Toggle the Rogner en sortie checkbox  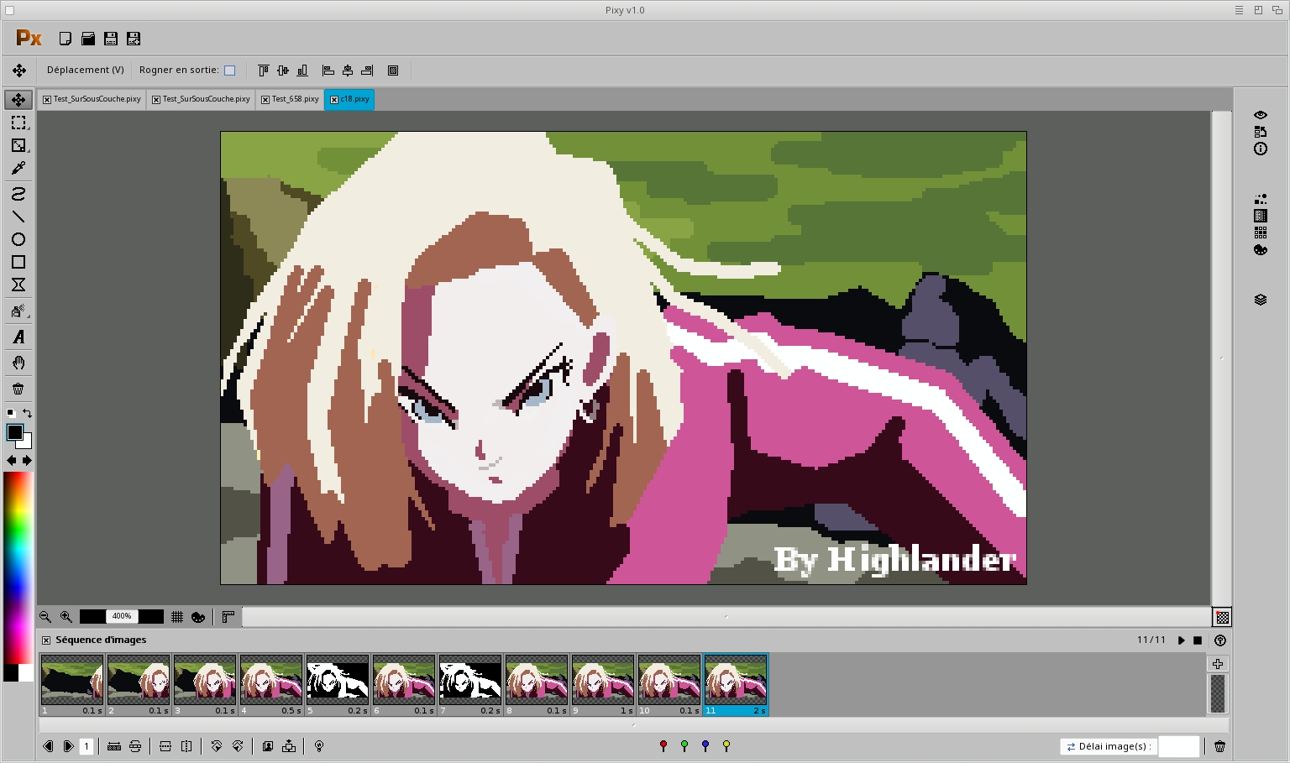coord(229,71)
